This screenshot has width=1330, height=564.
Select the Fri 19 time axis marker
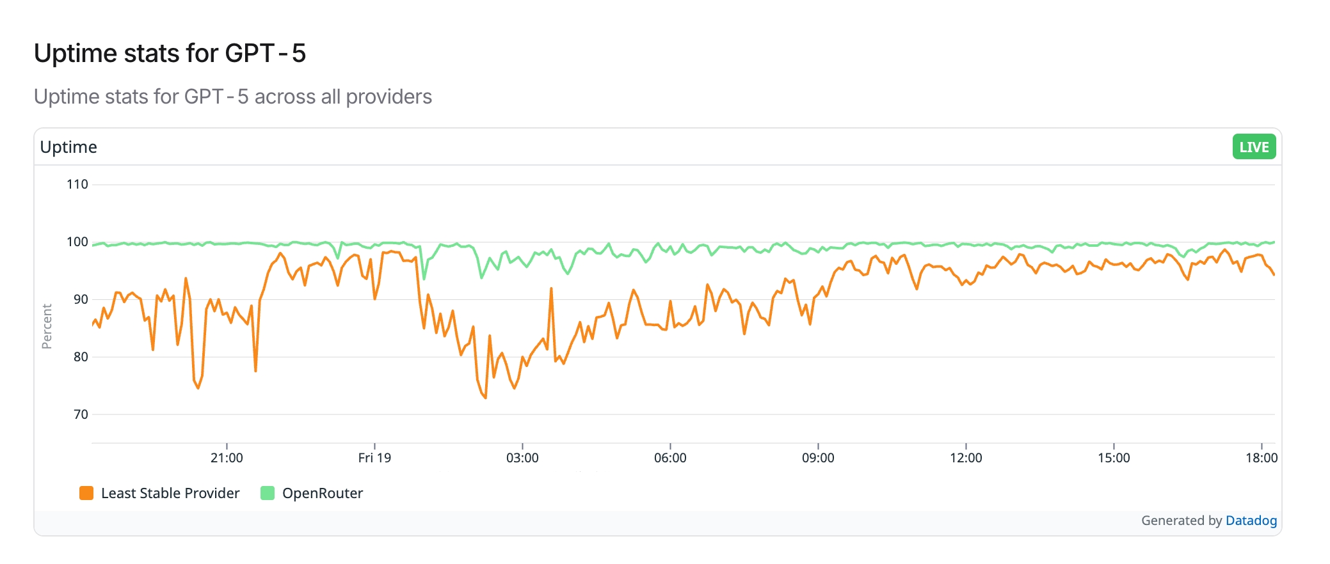click(374, 458)
